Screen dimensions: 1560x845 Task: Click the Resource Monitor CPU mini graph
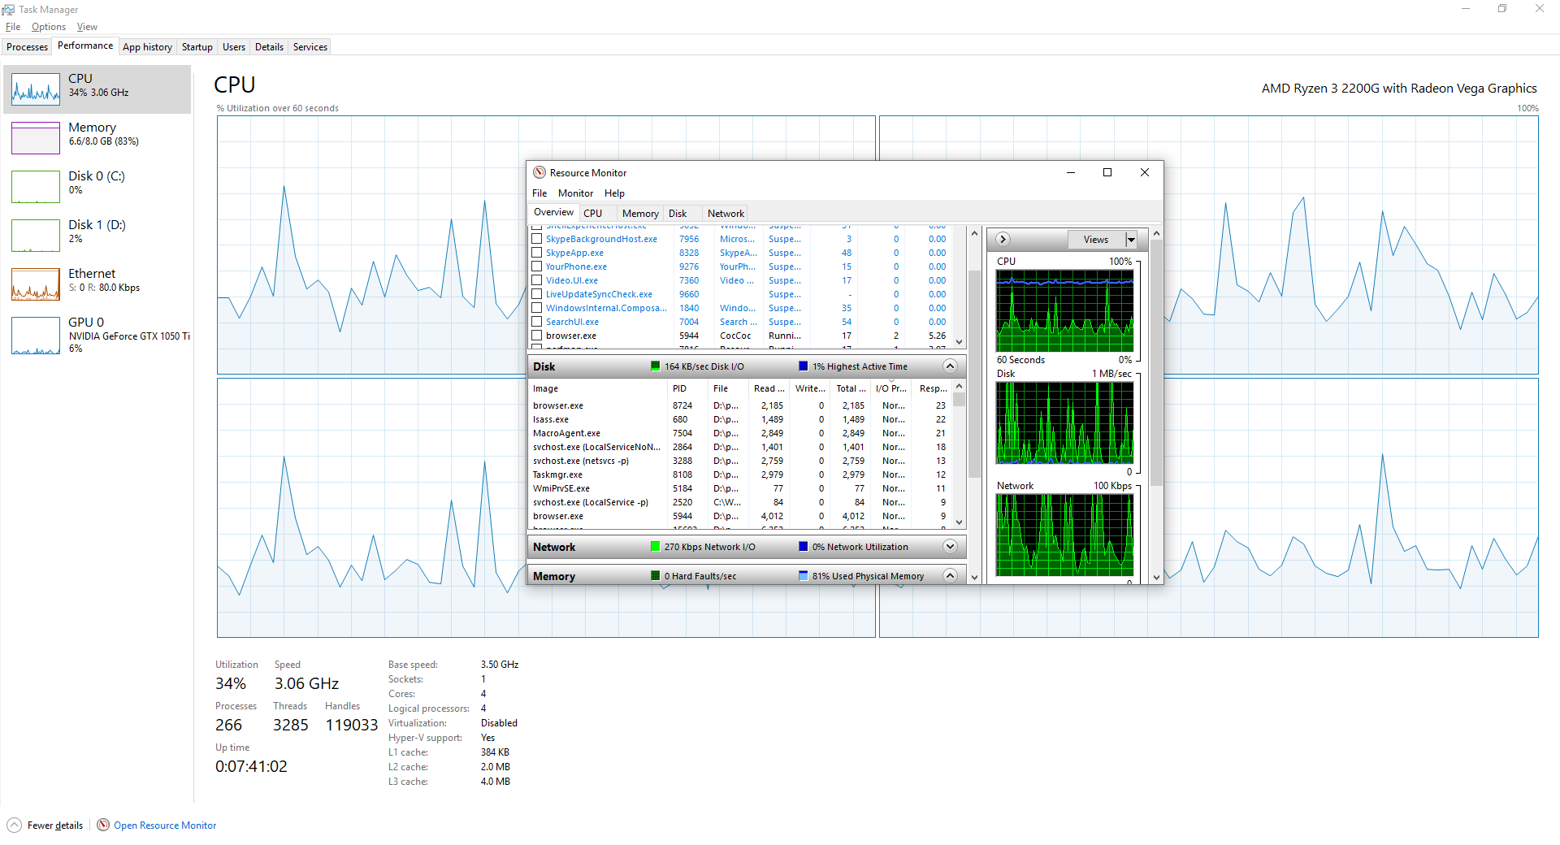click(1064, 311)
